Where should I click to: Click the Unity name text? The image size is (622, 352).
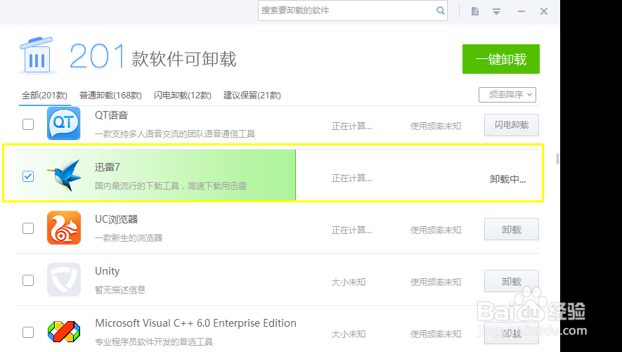click(x=107, y=271)
